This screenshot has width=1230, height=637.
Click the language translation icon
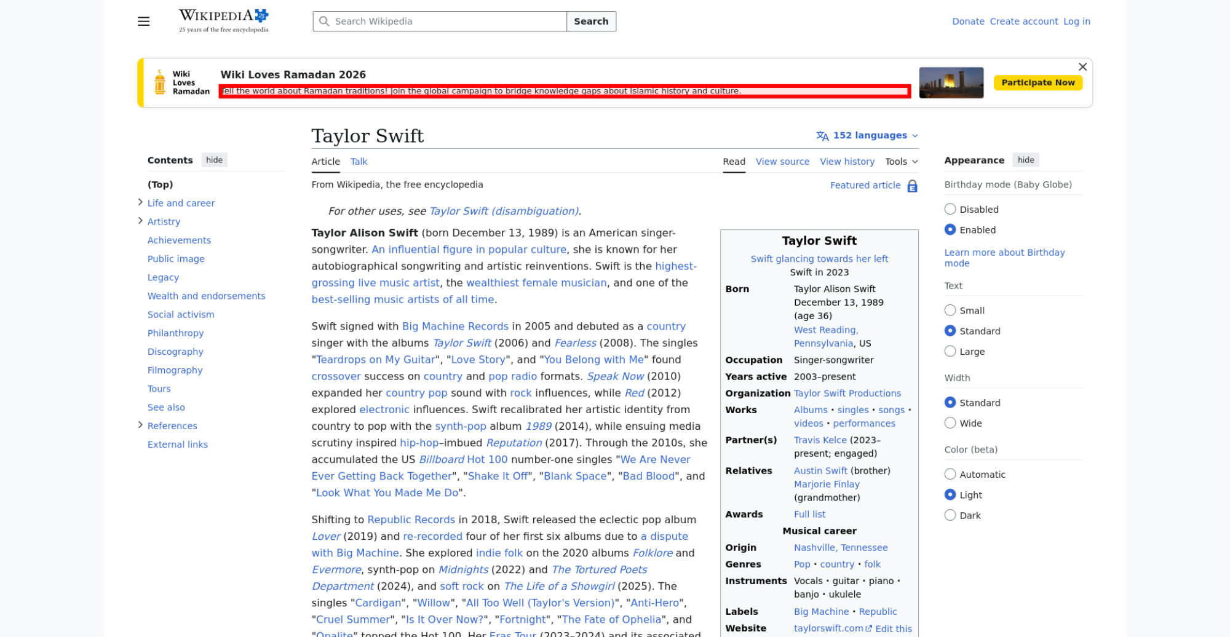click(822, 136)
